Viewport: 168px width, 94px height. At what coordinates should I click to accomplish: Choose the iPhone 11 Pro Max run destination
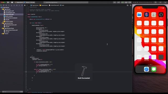(x=30, y=2)
